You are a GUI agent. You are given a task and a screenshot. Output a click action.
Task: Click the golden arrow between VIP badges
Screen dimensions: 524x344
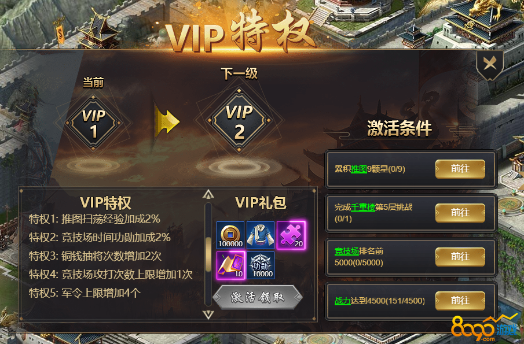pos(167,121)
